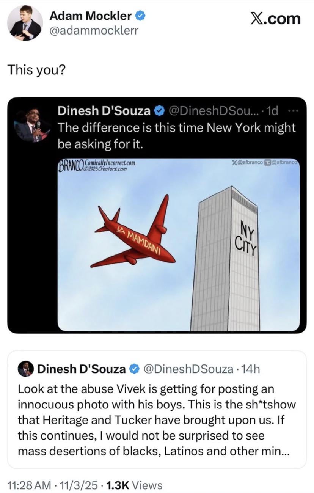Open the Adam Mockler display name
The image size is (314, 493).
tap(91, 16)
